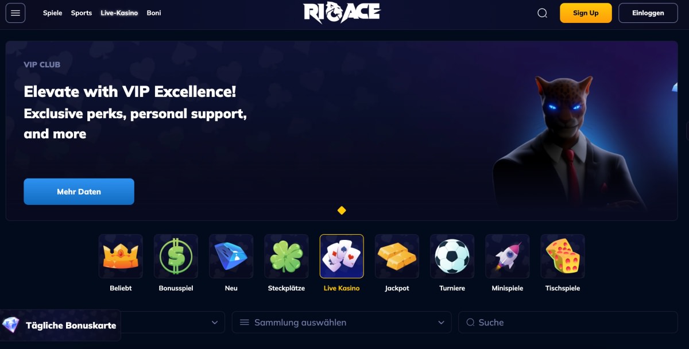Open the Minispiele rocket category
The width and height of the screenshot is (689, 349).
pos(508,256)
